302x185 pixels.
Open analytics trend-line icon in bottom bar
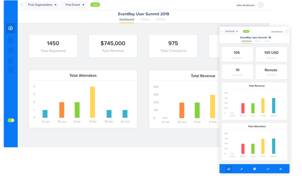pyautogui.click(x=268, y=169)
